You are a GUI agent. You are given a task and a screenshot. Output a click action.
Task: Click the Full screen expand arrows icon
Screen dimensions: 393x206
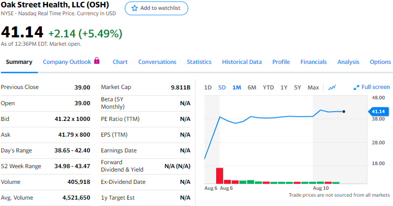(356, 88)
